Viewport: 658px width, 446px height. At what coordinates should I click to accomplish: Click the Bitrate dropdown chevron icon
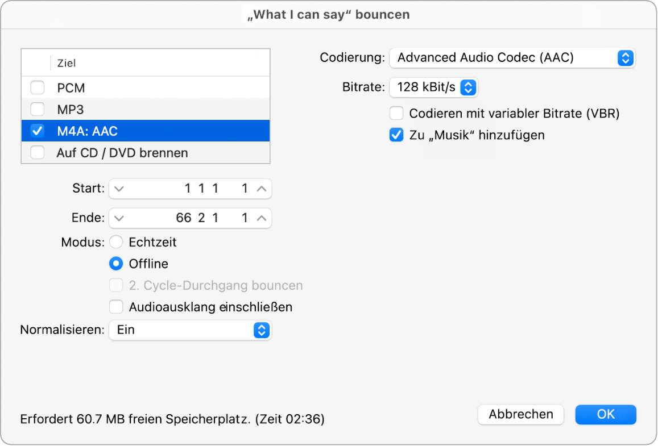coord(469,87)
